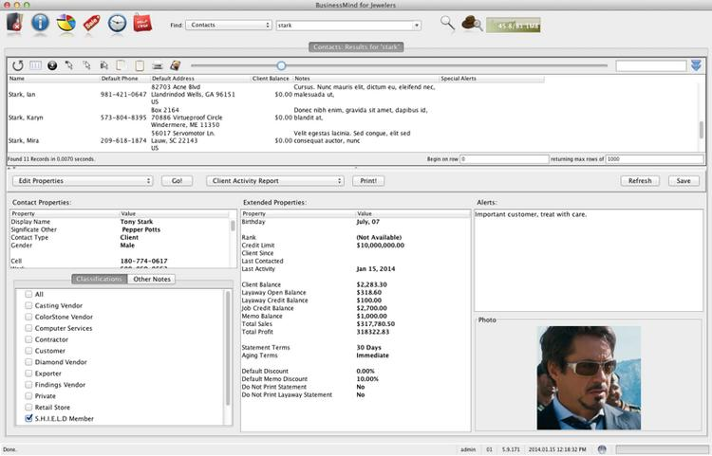
Task: Check the ColorStone Vendor checkbox
Action: [x=28, y=317]
